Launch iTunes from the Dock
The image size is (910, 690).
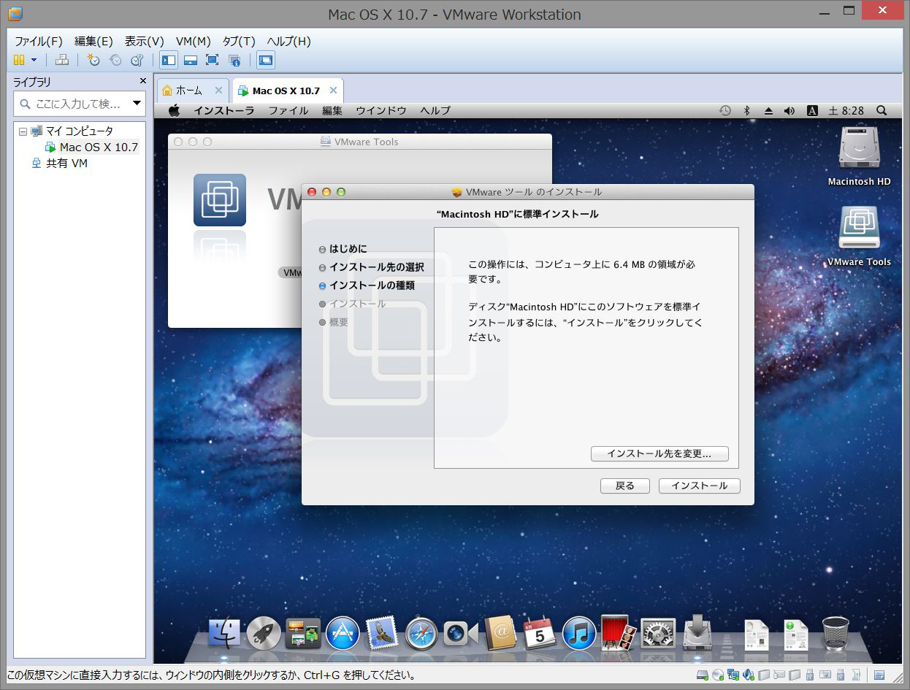click(x=580, y=632)
